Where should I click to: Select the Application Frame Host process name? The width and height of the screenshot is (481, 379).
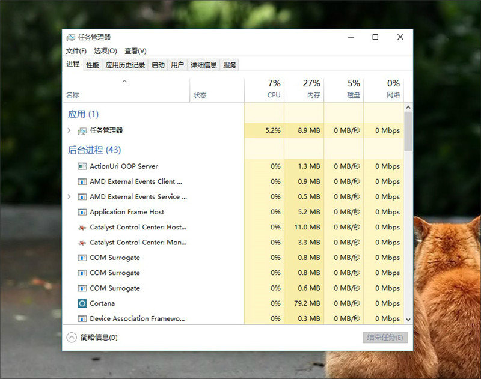tap(127, 212)
